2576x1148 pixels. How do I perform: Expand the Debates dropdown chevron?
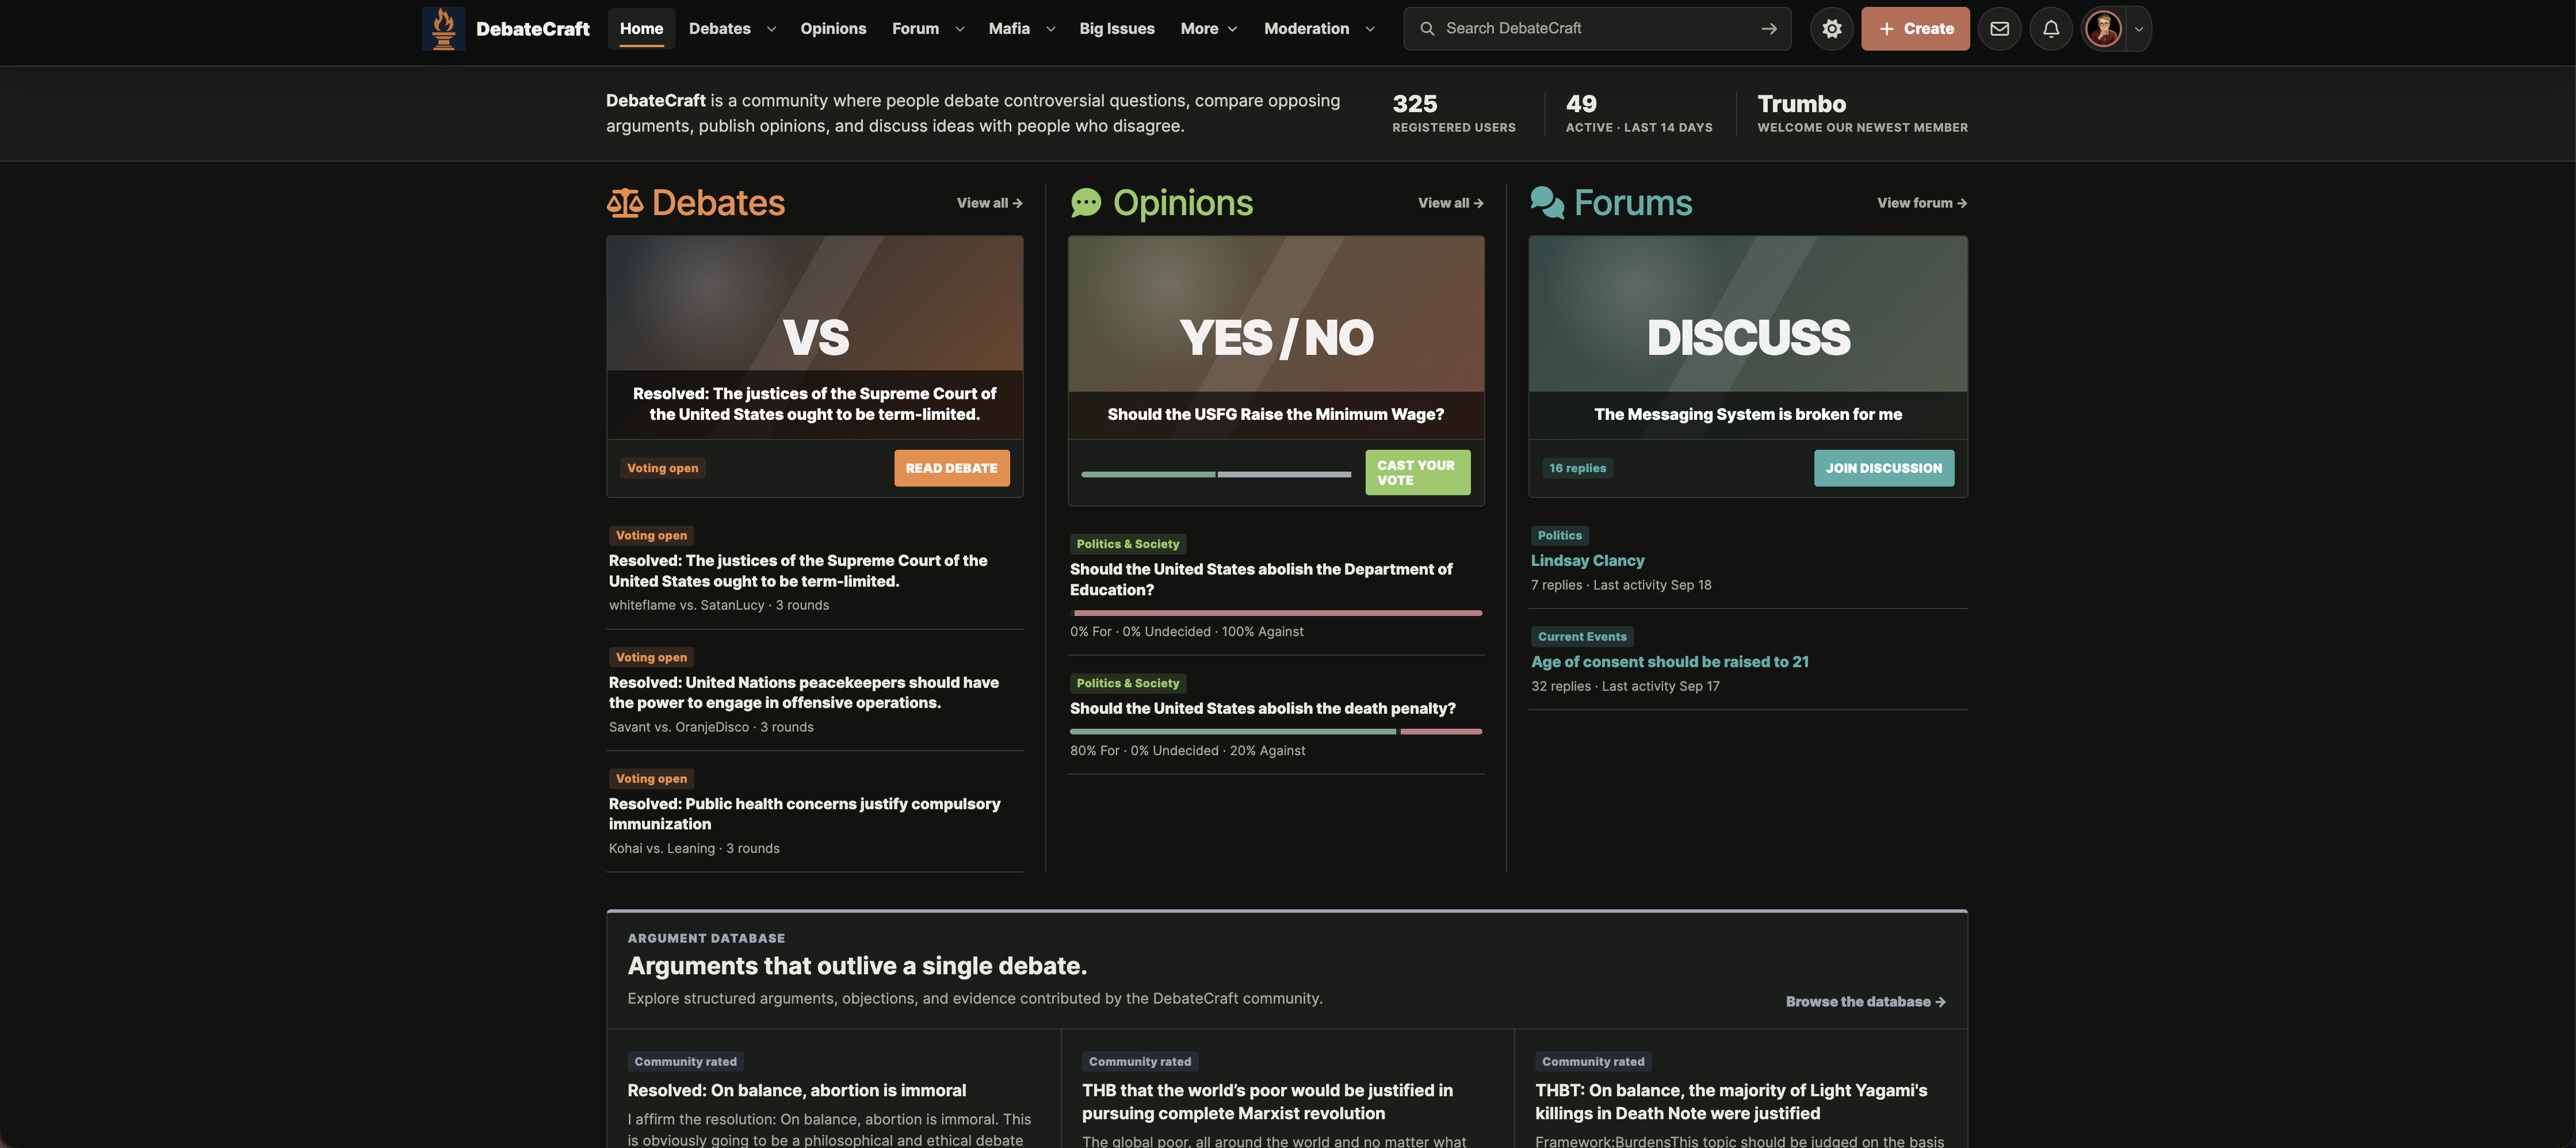pyautogui.click(x=771, y=29)
